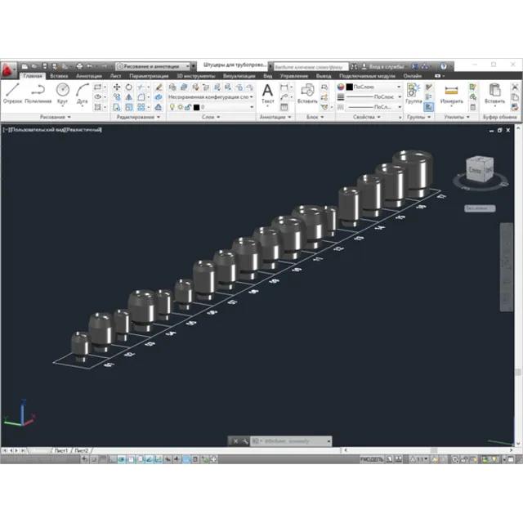Open the lineweight ПоСлою dropdown
The image size is (523, 523).
[x=374, y=96]
